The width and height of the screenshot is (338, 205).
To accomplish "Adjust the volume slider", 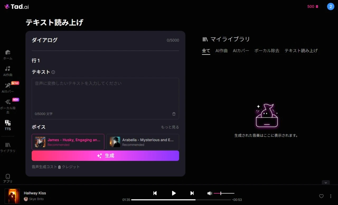I will click(224, 193).
